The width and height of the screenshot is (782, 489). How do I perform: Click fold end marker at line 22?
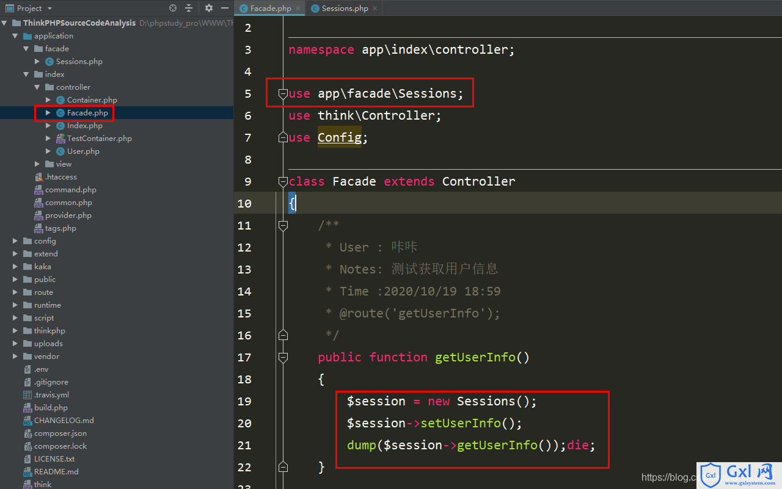(283, 467)
